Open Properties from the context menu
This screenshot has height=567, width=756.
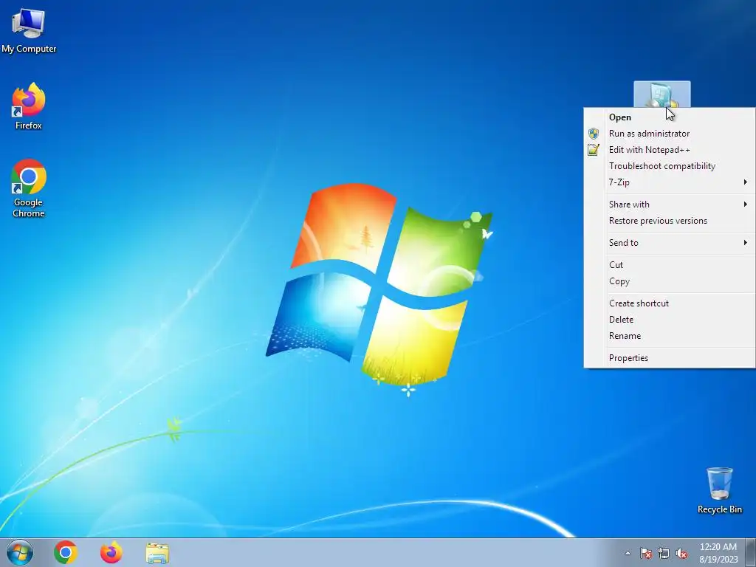pos(669,358)
